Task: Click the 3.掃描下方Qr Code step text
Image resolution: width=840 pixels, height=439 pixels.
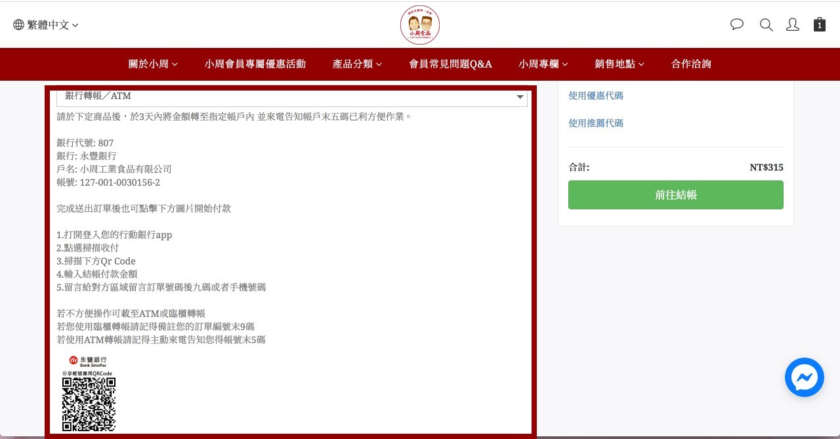Action: tap(96, 261)
